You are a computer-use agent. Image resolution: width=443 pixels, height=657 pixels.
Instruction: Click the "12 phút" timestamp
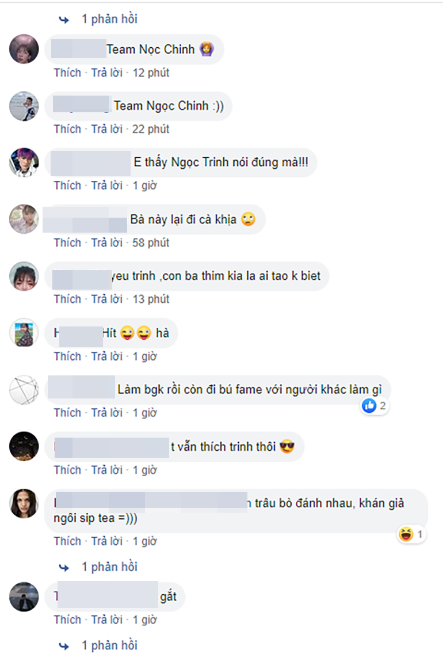pos(151,73)
